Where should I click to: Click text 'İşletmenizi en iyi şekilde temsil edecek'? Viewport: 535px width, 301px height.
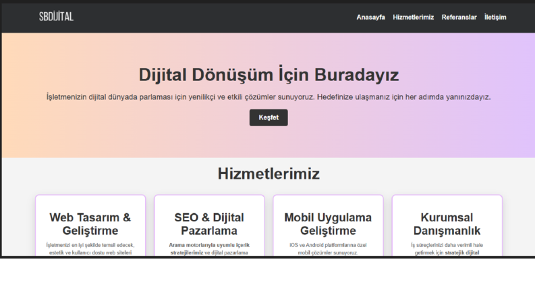click(x=90, y=245)
